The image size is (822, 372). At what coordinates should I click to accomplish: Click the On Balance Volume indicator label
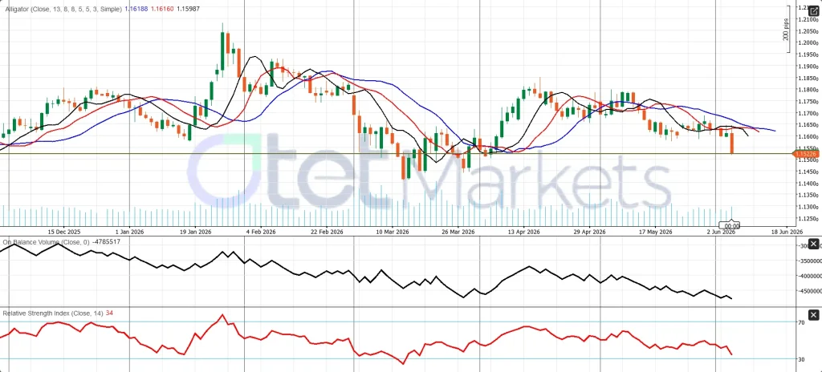click(47, 242)
